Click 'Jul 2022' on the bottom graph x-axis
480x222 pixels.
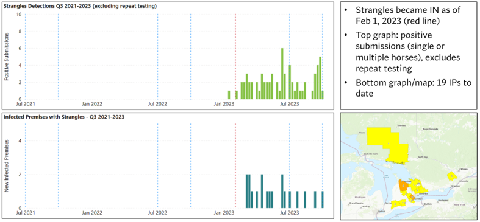157,212
